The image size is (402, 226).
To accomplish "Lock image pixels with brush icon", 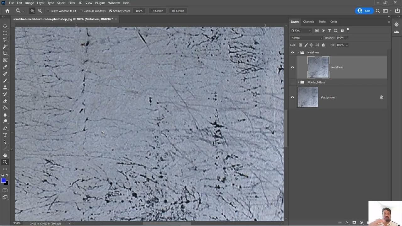I will pyautogui.click(x=306, y=45).
